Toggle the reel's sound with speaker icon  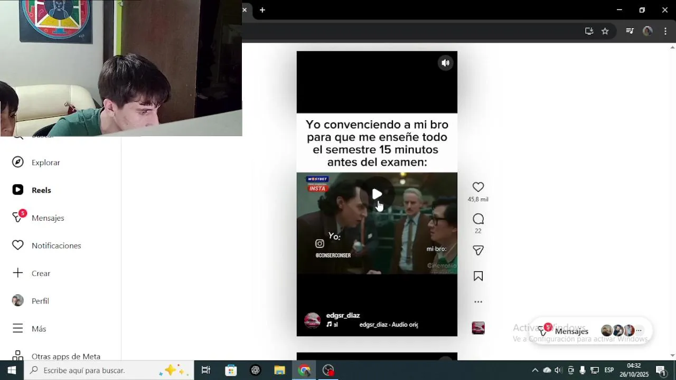coord(446,63)
